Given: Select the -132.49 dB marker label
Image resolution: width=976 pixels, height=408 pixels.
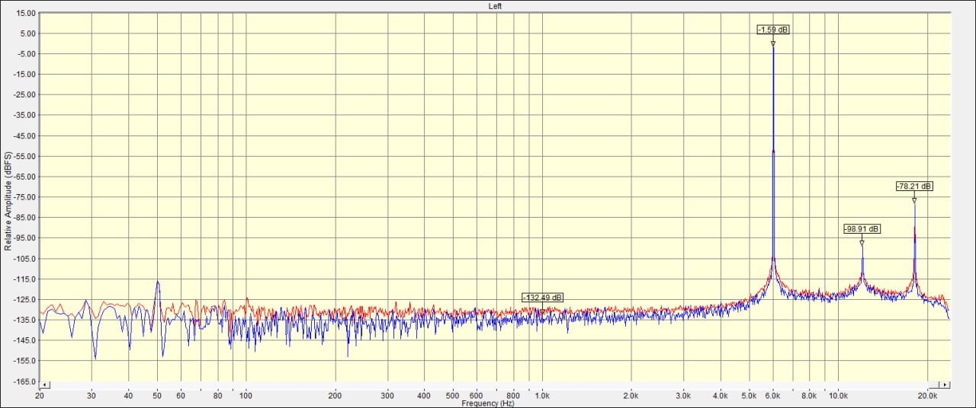Looking at the screenshot, I should pos(542,298).
